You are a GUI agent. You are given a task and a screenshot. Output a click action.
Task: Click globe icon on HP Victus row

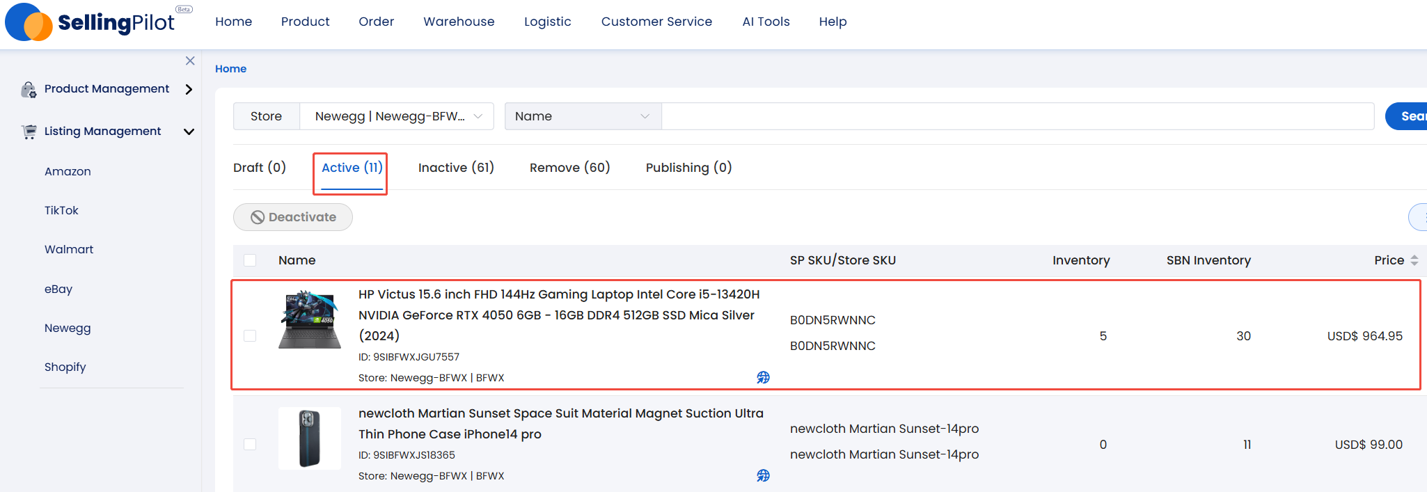pos(764,377)
